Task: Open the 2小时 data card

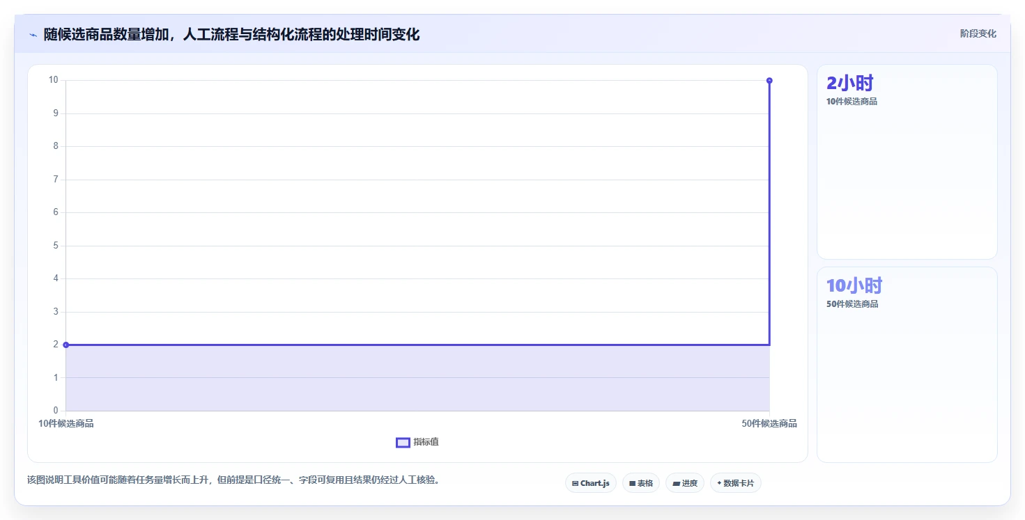Action: click(907, 161)
